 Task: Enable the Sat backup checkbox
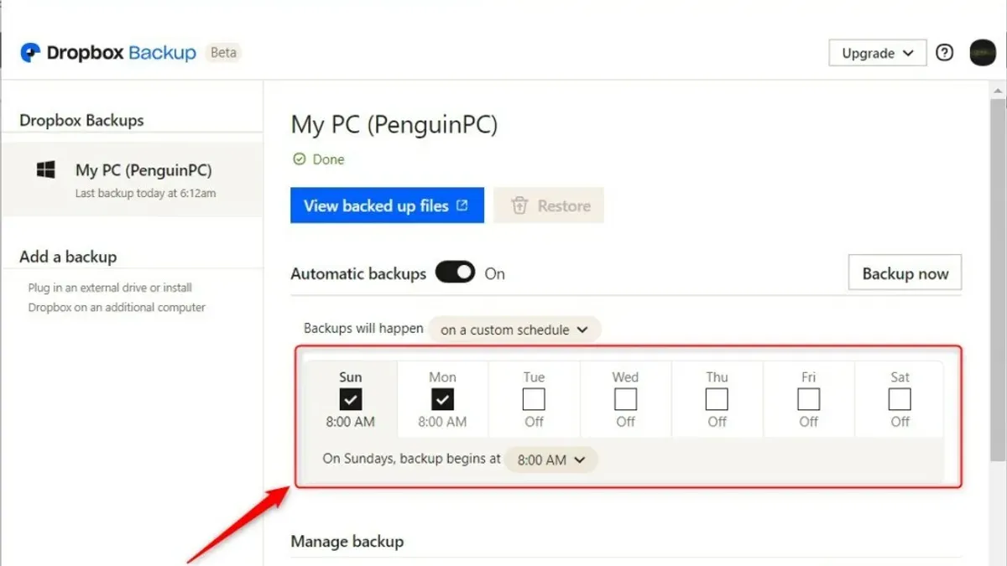click(900, 399)
